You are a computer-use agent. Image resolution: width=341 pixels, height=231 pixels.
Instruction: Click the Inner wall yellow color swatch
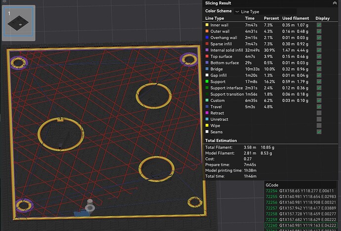pyautogui.click(x=207, y=25)
